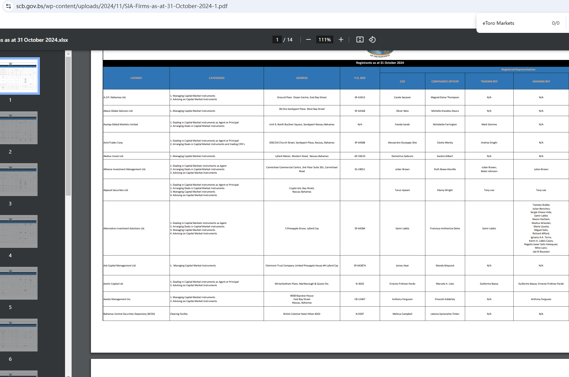Click compliance officer Nicholette Farrington
Screen dimensions: 569x377
[x=445, y=125]
